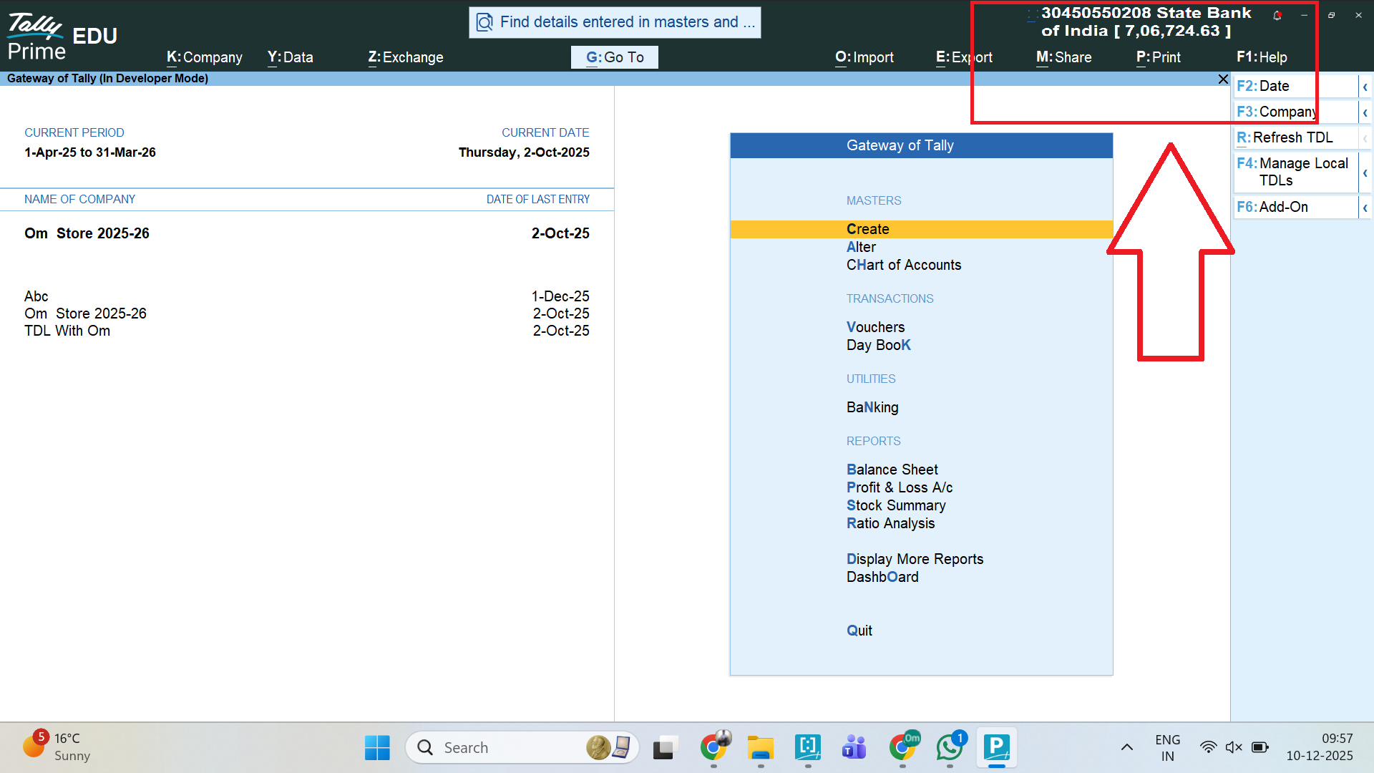The height and width of the screenshot is (773, 1374).
Task: Open WhatsApp from the taskbar
Action: point(950,747)
